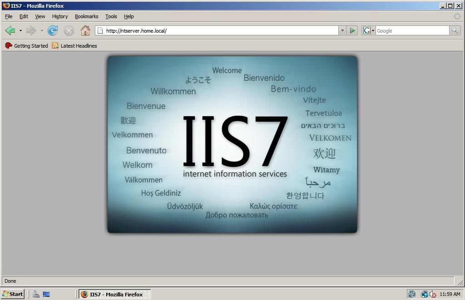Click the Stop loading button
The image size is (465, 300).
tap(69, 30)
